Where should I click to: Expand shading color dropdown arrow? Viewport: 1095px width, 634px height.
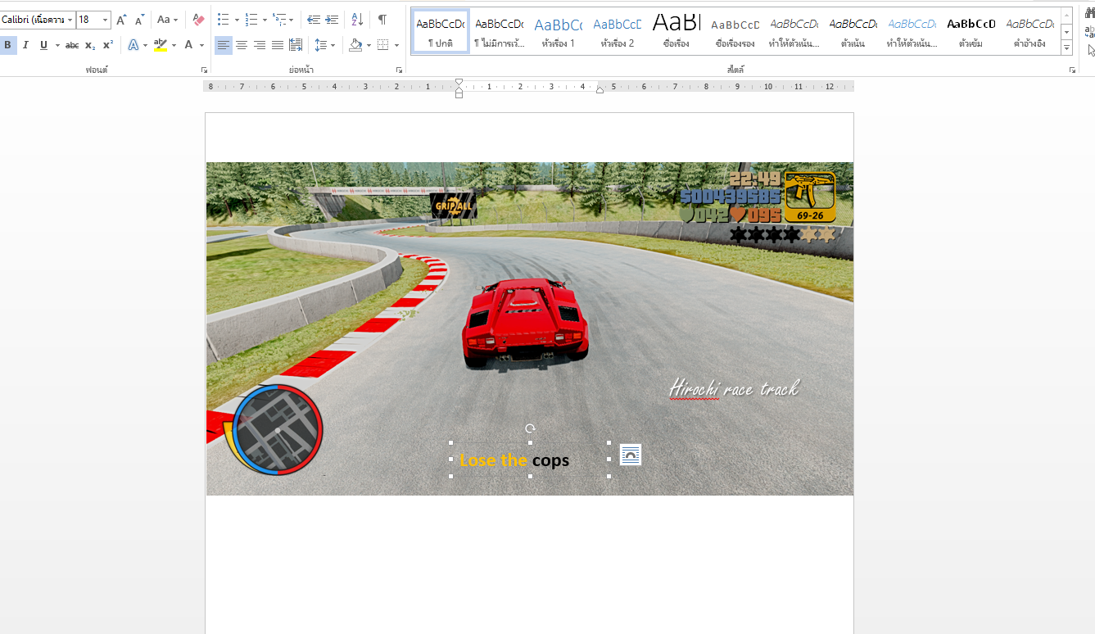pos(369,45)
